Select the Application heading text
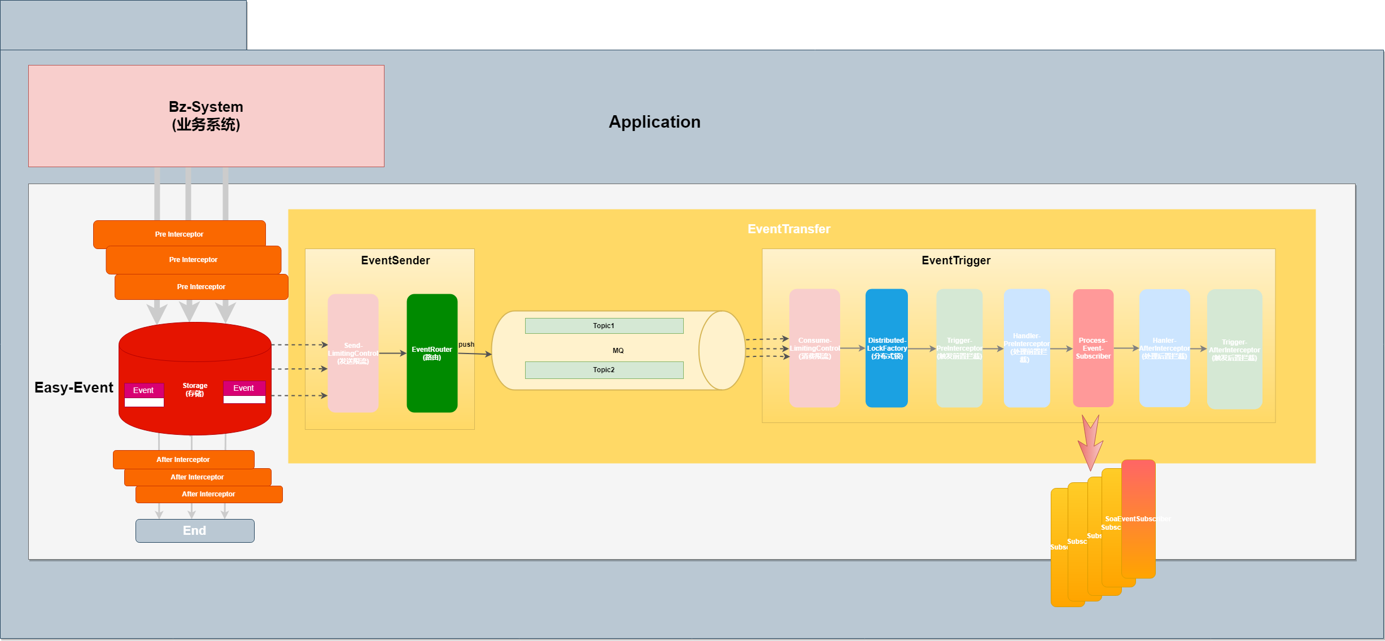The image size is (1385, 641). pyautogui.click(x=654, y=122)
